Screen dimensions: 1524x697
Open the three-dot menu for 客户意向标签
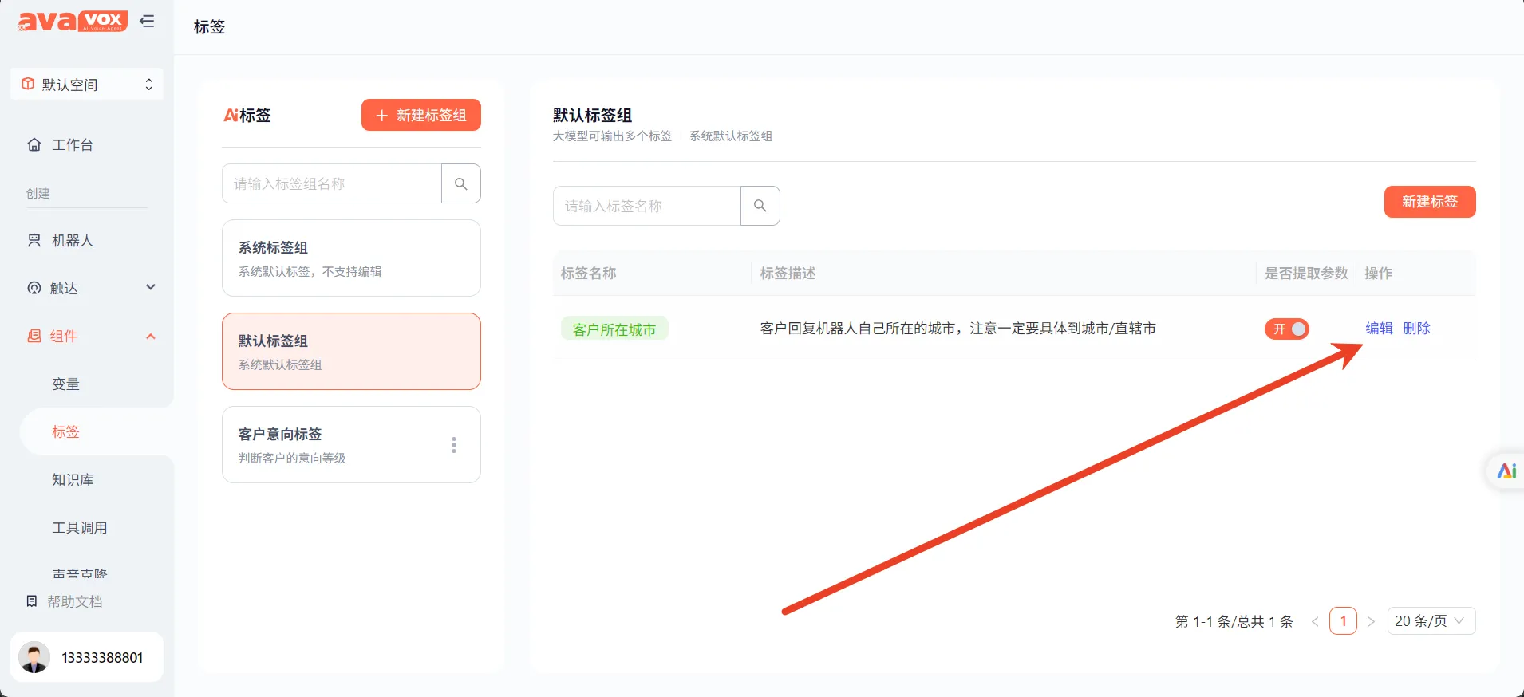(454, 445)
